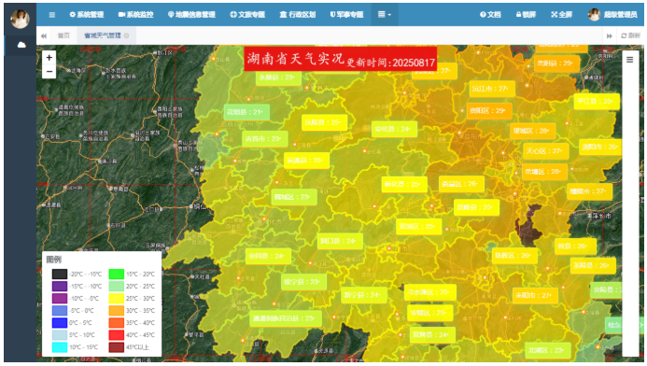Open the map layer menu icon
Viewport: 647px width, 366px height.
(629, 60)
